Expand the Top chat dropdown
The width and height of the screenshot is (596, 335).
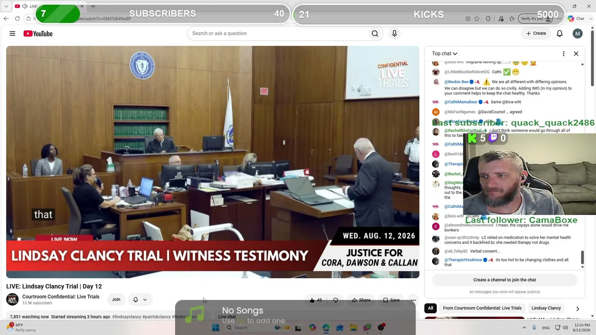click(445, 54)
